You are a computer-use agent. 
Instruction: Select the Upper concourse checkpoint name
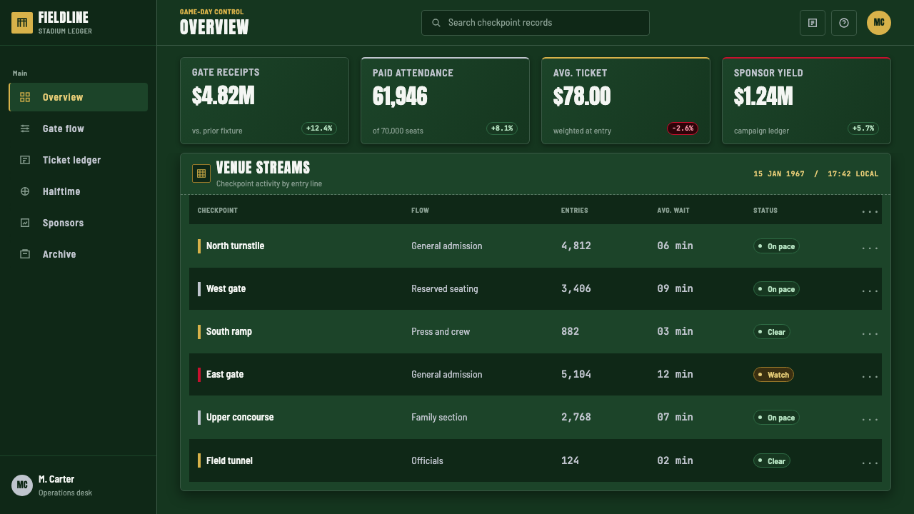(x=240, y=417)
